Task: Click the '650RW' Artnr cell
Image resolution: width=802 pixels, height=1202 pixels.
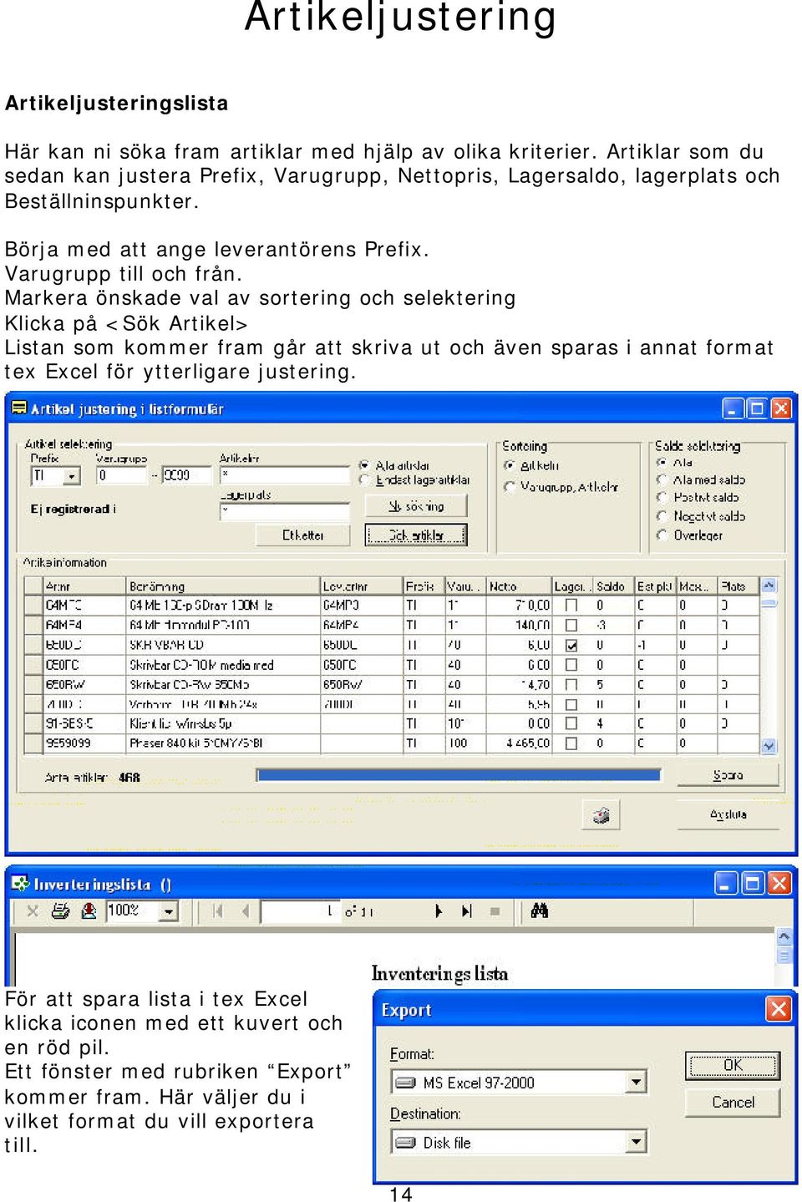Action: (x=85, y=685)
